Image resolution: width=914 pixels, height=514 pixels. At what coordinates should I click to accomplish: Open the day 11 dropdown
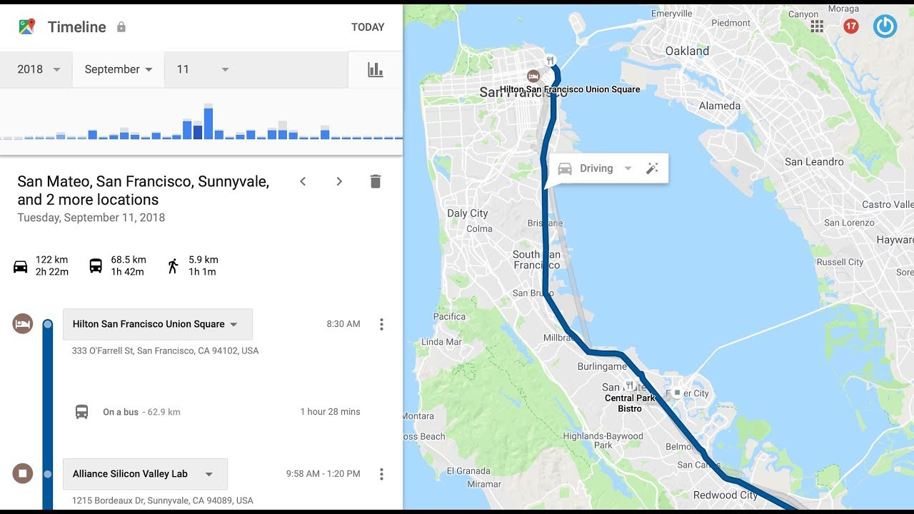(x=203, y=69)
